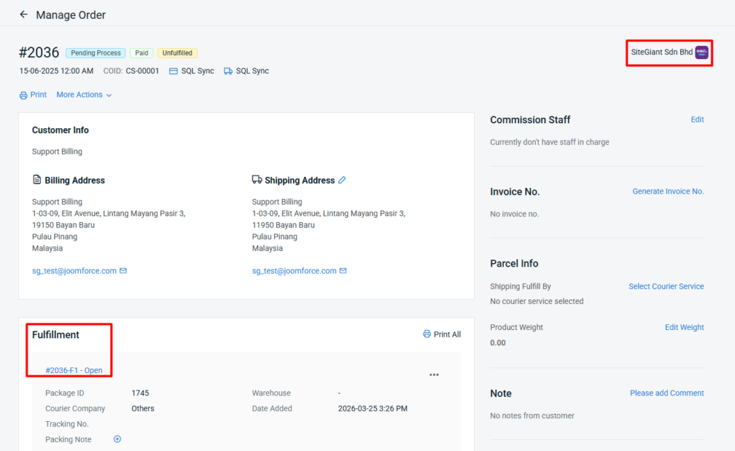The image size is (735, 451).
Task: Click Print All in Fulfillment section
Action: (x=442, y=335)
